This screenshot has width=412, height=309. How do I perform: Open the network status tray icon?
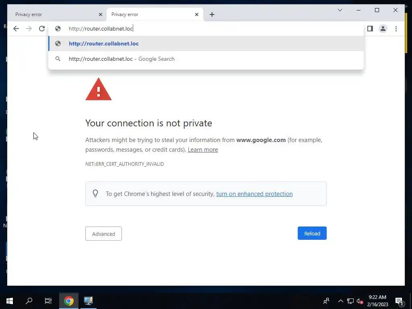pyautogui.click(x=350, y=301)
